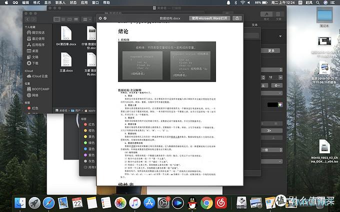Open Google Chrome from the Dock

pos(206,203)
